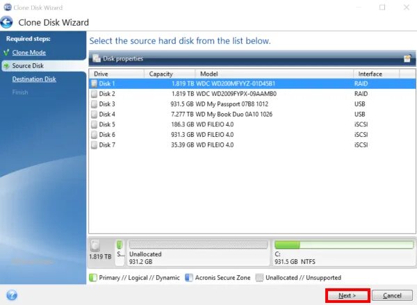Click the Unallocated space gray bar

pyautogui.click(x=198, y=245)
